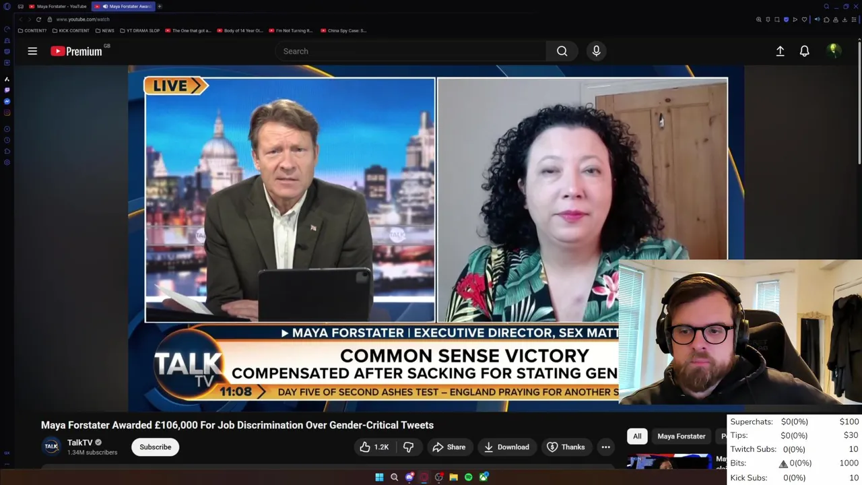
Task: Reload the page
Action: pos(38,20)
